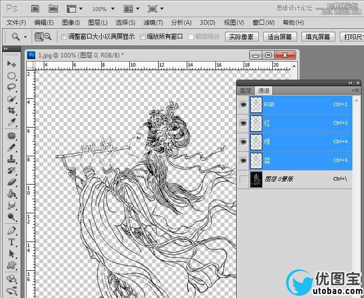This screenshot has width=364, height=298.
Task: Select the Pen tool
Action: [12, 230]
